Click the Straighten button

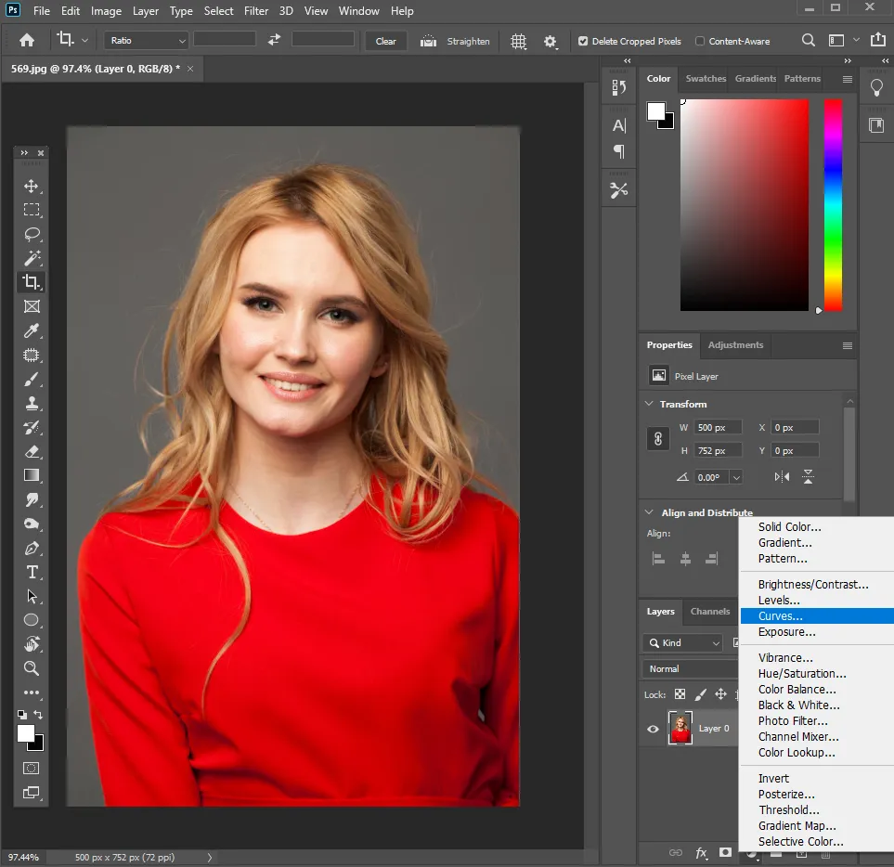click(x=455, y=41)
